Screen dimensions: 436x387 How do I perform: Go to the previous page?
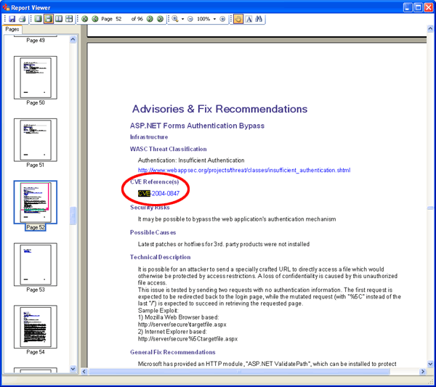94,19
